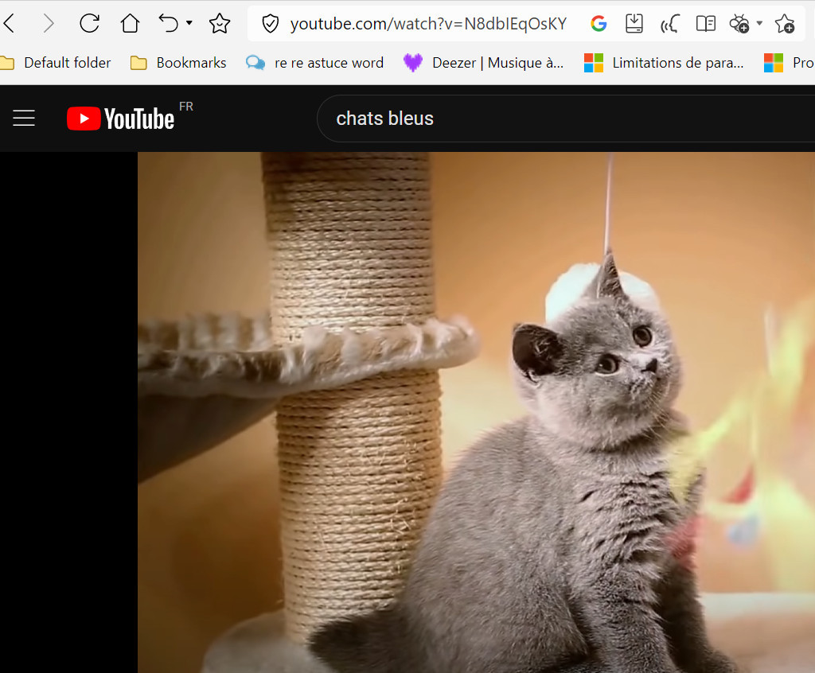Go to the browser home page
This screenshot has height=673, width=815.
tap(130, 24)
